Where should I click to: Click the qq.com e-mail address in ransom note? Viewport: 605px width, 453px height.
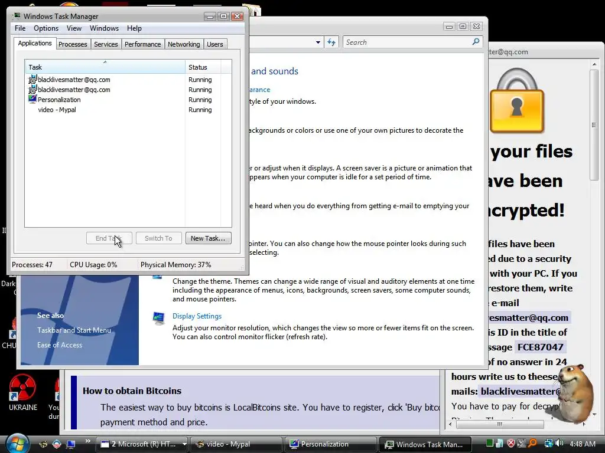528,318
